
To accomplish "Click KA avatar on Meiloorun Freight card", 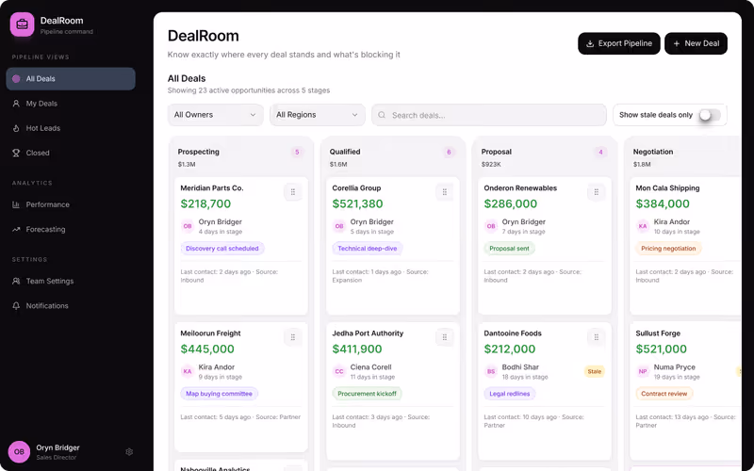I will point(188,371).
